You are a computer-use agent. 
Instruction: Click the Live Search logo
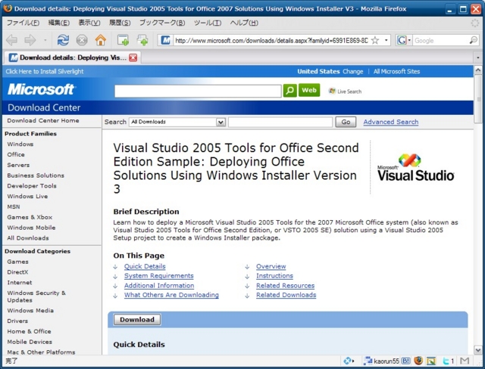coord(345,91)
